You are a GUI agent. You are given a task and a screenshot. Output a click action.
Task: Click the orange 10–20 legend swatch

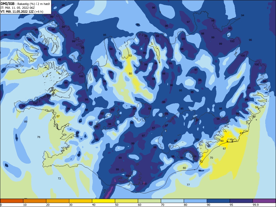click(35, 201)
